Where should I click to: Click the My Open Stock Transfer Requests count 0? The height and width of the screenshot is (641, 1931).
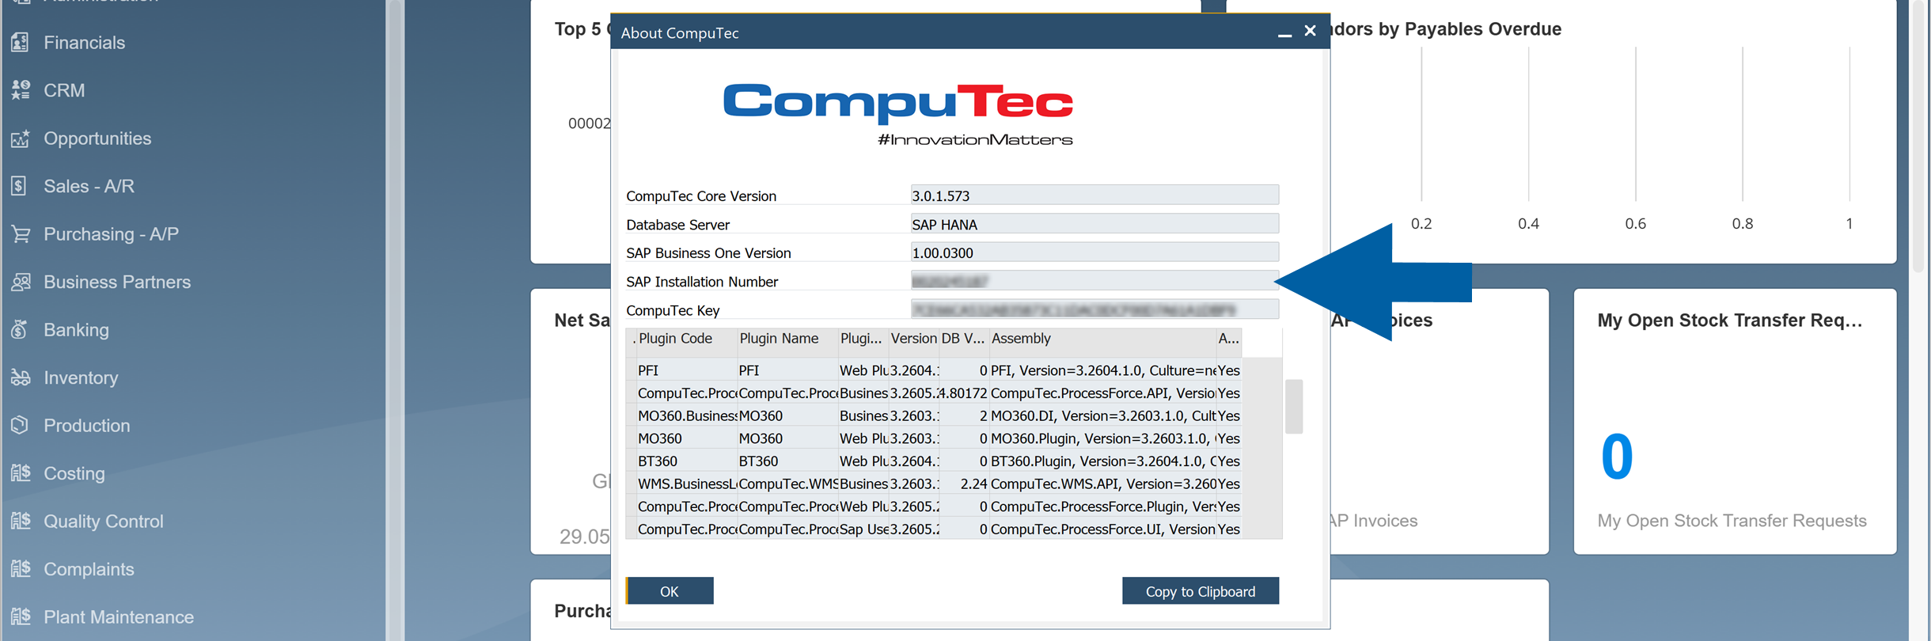click(x=1616, y=457)
